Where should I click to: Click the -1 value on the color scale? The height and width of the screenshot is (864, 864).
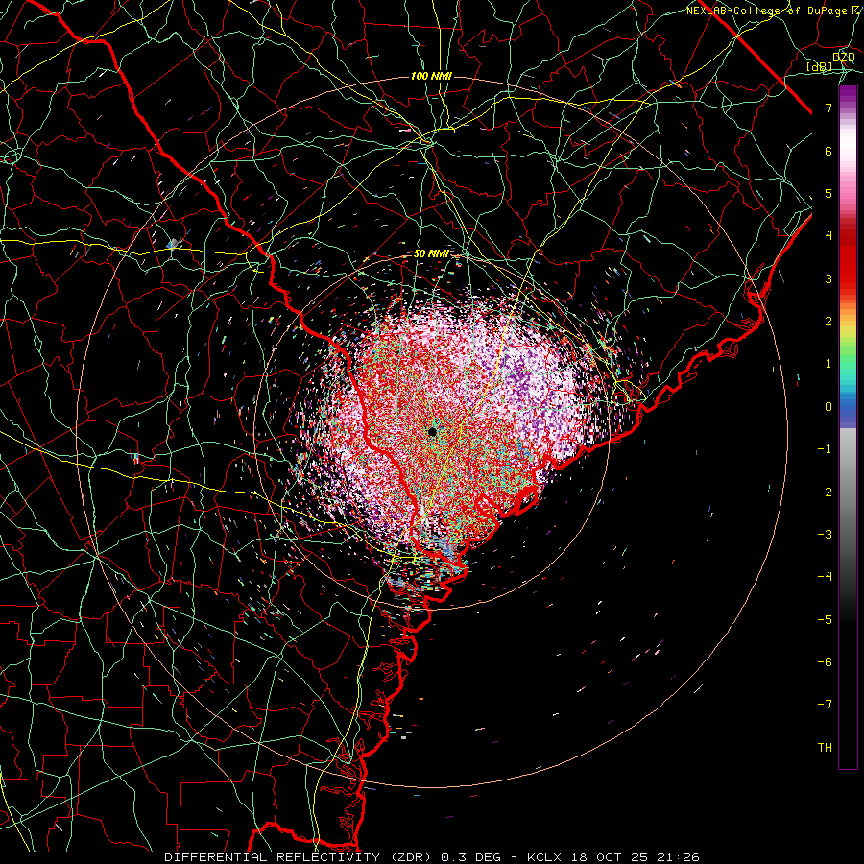[825, 449]
